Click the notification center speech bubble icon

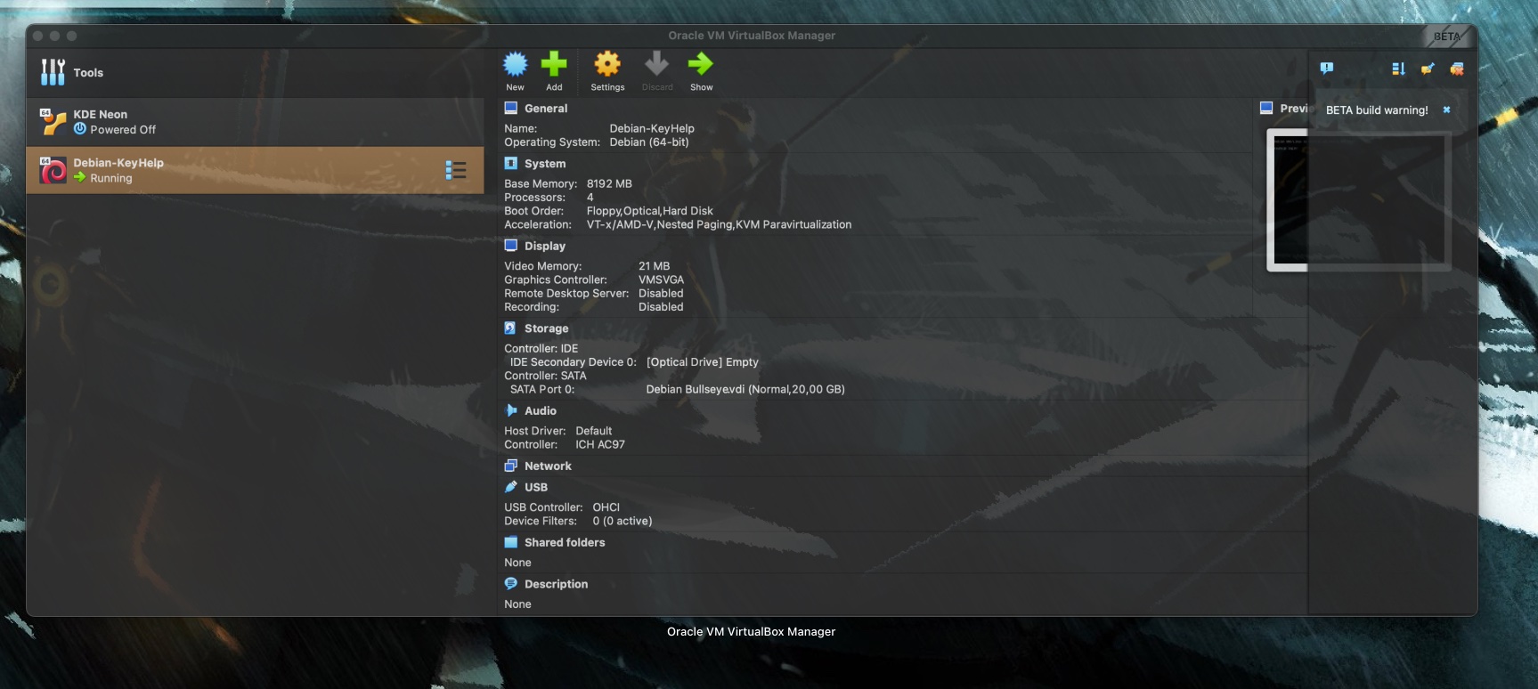point(1326,69)
